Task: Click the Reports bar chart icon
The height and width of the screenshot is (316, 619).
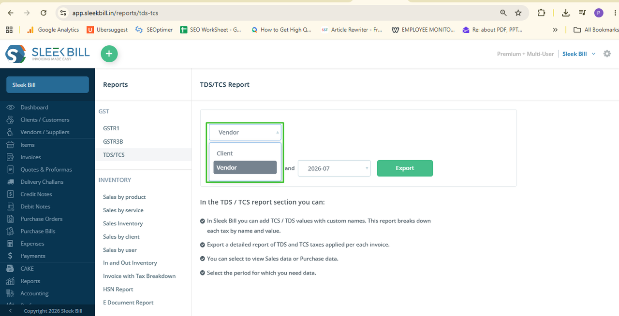Action: 11,281
